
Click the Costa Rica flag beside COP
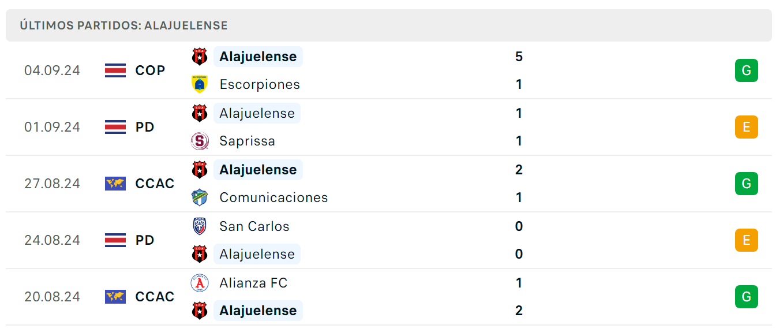115,70
